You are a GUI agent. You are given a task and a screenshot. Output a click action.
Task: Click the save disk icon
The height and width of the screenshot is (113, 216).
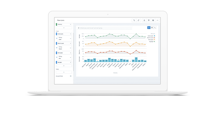tap(153, 20)
